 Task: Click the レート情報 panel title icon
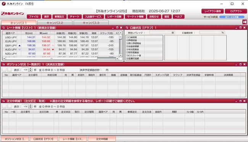coord(4,28)
